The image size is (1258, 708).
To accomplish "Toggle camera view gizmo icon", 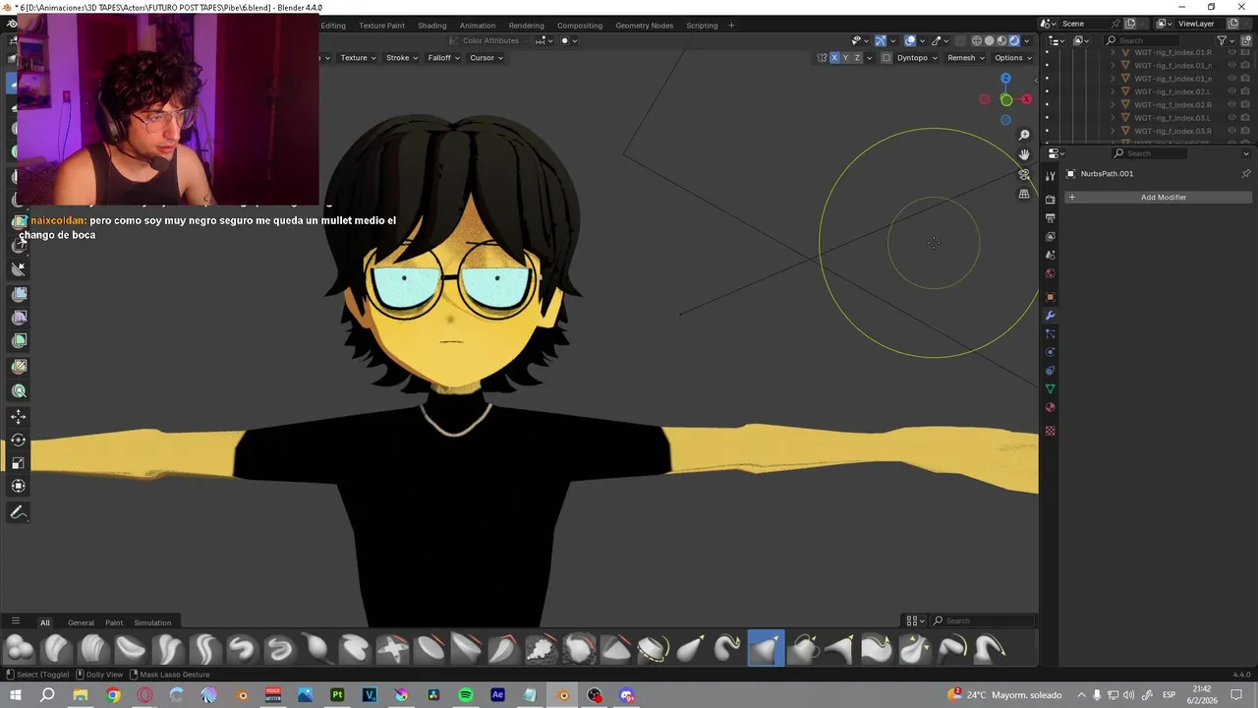I will tap(1024, 174).
